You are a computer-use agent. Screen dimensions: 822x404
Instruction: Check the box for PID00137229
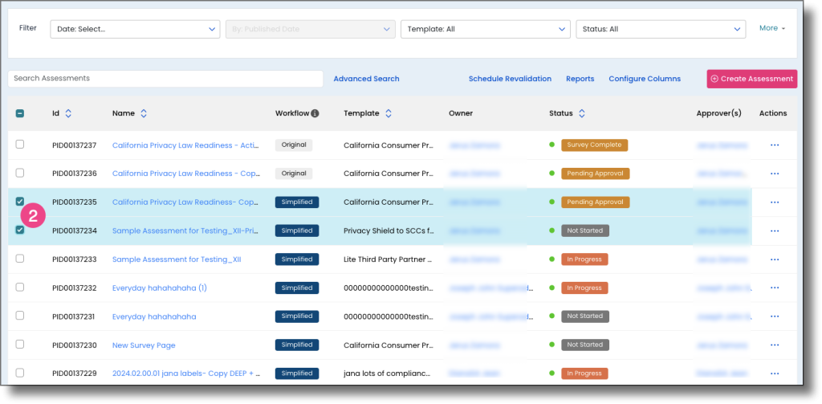[x=20, y=373]
